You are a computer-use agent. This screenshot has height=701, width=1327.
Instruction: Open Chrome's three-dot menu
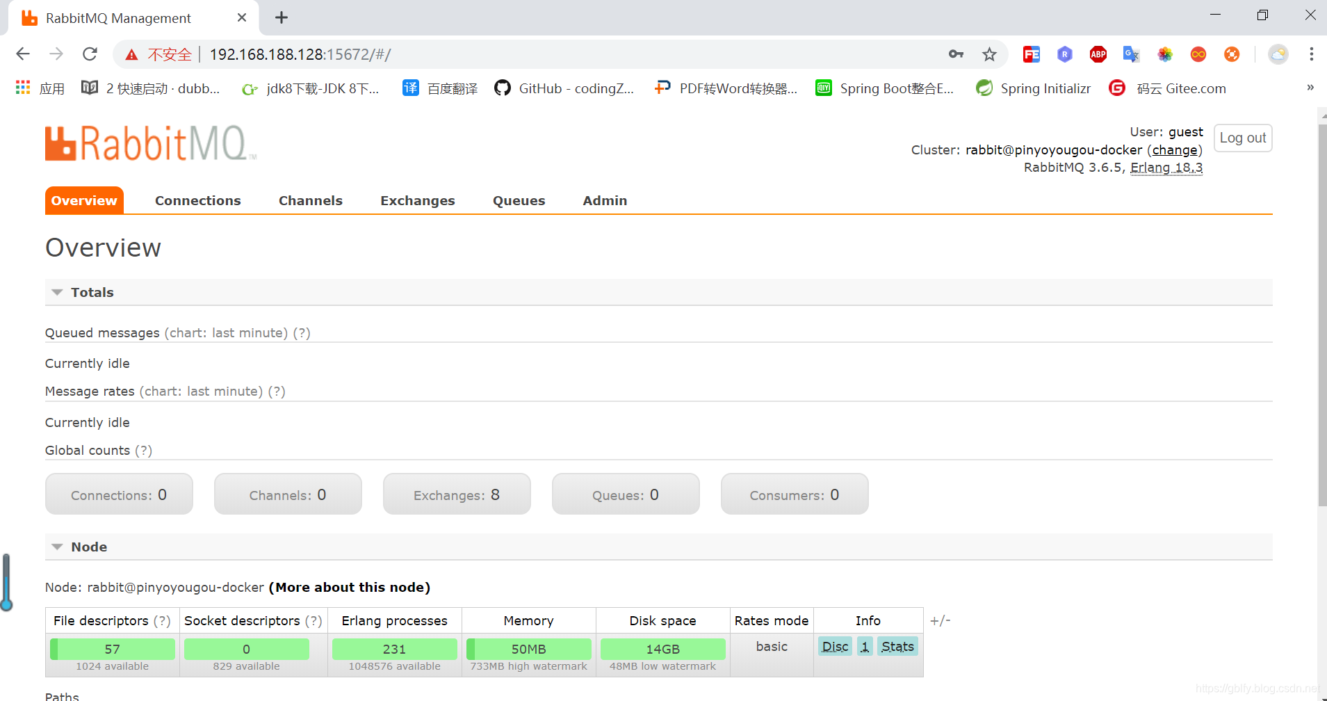coord(1312,54)
